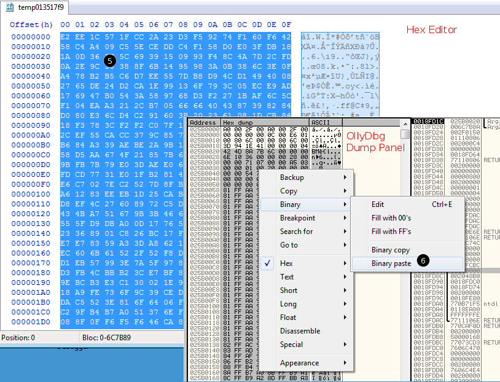Select the checked Hex display option
The height and width of the screenshot is (382, 500).
[286, 263]
